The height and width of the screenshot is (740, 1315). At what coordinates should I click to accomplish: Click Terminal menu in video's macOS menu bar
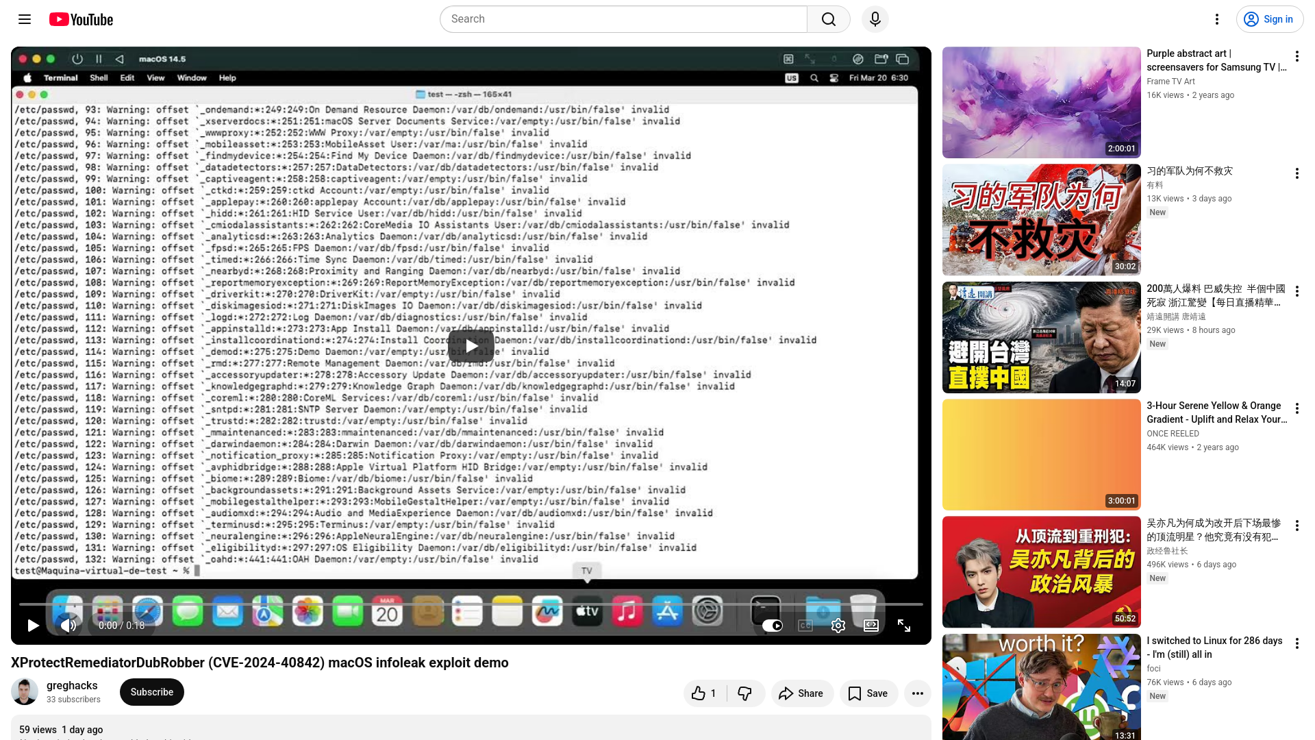pos(60,78)
